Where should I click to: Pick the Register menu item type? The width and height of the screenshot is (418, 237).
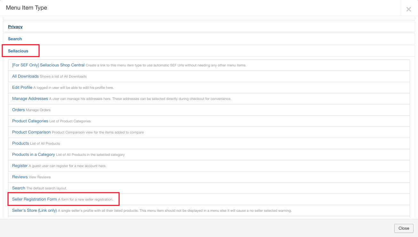20,166
